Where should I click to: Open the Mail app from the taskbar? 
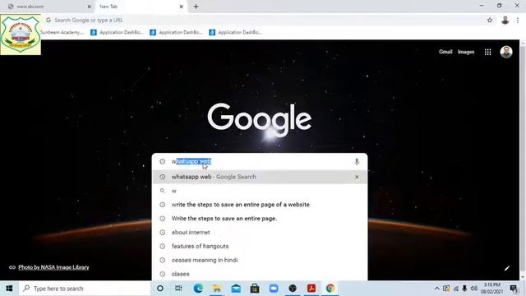[236, 289]
